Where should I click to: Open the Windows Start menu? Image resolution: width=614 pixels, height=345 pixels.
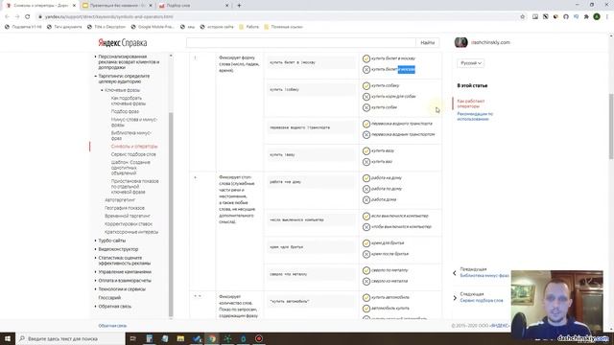click(x=8, y=338)
